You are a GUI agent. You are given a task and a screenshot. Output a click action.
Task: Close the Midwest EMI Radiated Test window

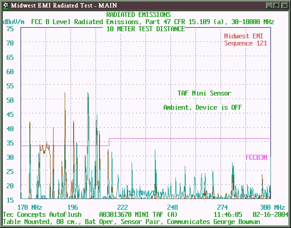(284, 5)
